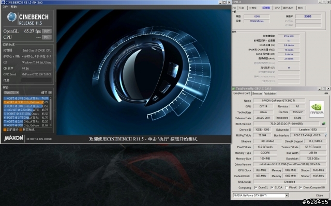Click the OpenGL 65.27 fps result

pos(32,31)
